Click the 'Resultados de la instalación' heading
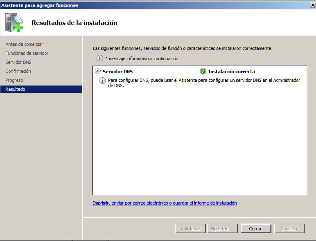Screen dimensions: 316x241 tap(74, 23)
